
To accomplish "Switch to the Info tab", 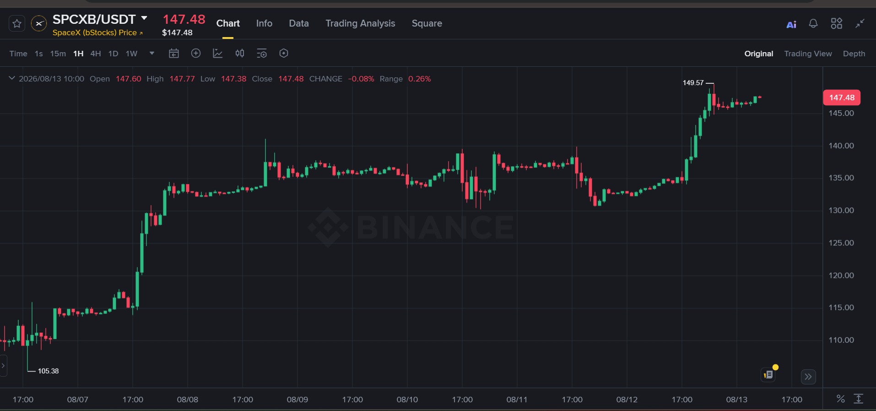I will pyautogui.click(x=264, y=23).
